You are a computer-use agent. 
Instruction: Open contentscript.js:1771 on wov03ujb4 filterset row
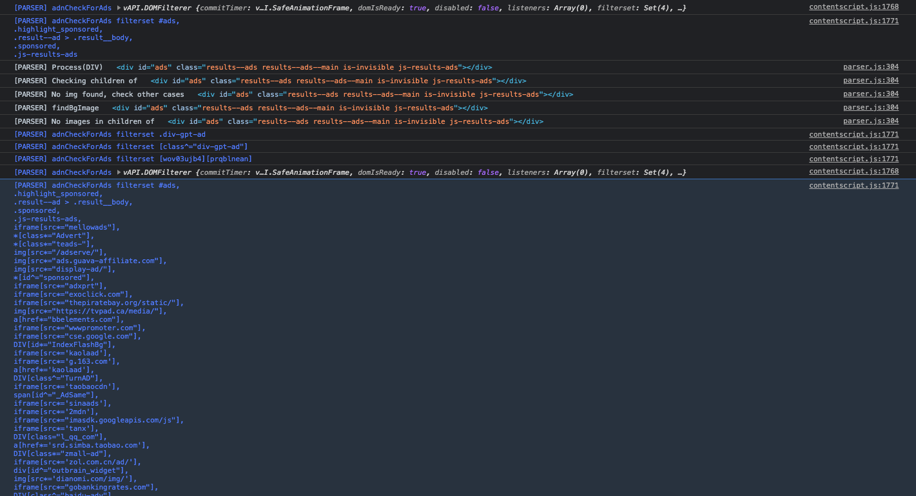853,159
